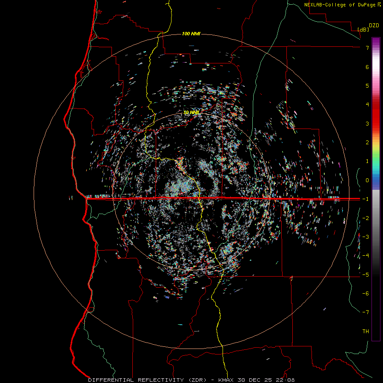This screenshot has height=383, width=383.
Task: Click the -6 value on the legend
Action: 366,293
